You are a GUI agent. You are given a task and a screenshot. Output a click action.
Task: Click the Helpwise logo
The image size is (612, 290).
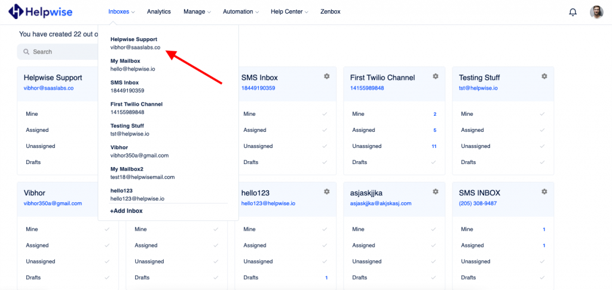pos(40,12)
